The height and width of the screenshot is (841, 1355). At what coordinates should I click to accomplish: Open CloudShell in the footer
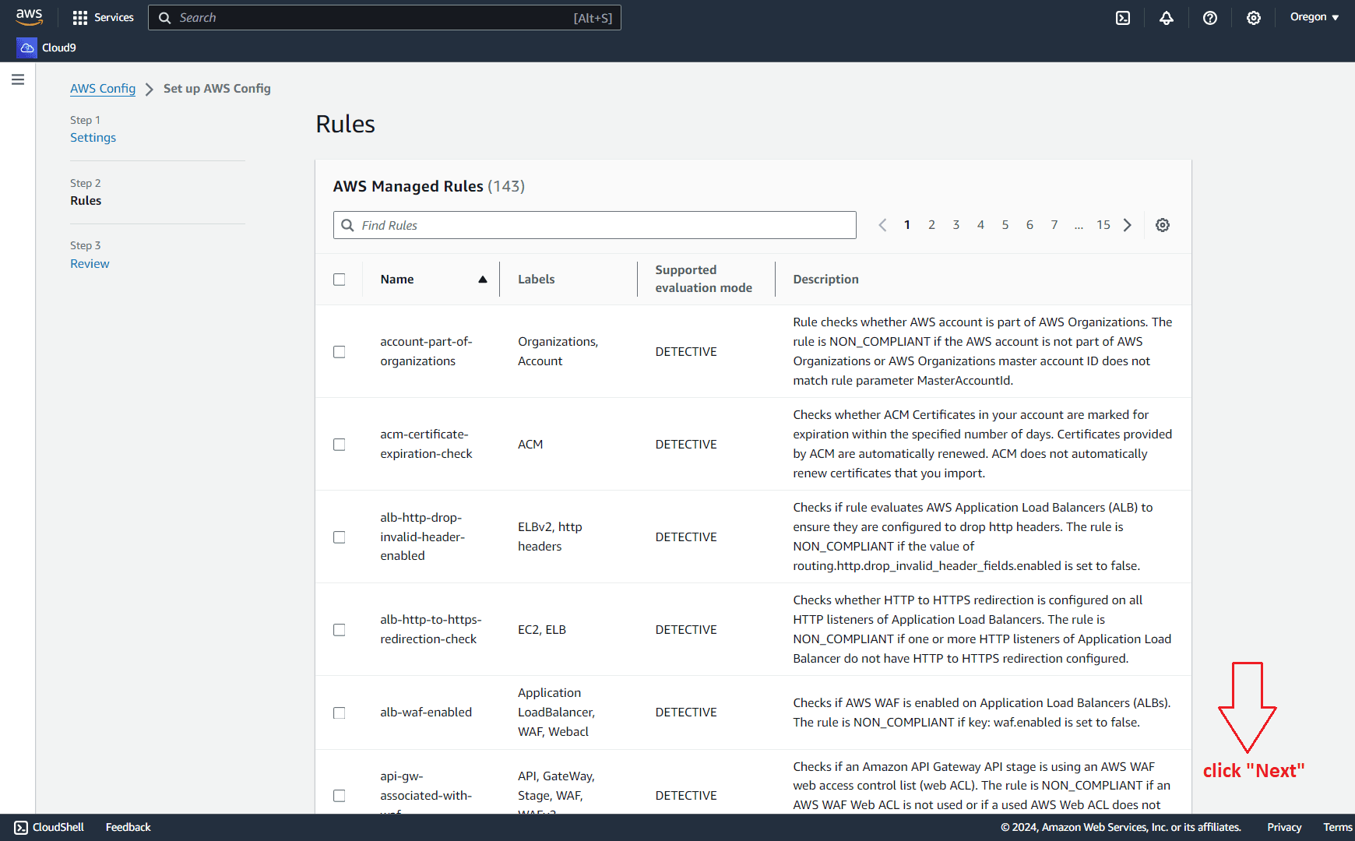pyautogui.click(x=49, y=827)
